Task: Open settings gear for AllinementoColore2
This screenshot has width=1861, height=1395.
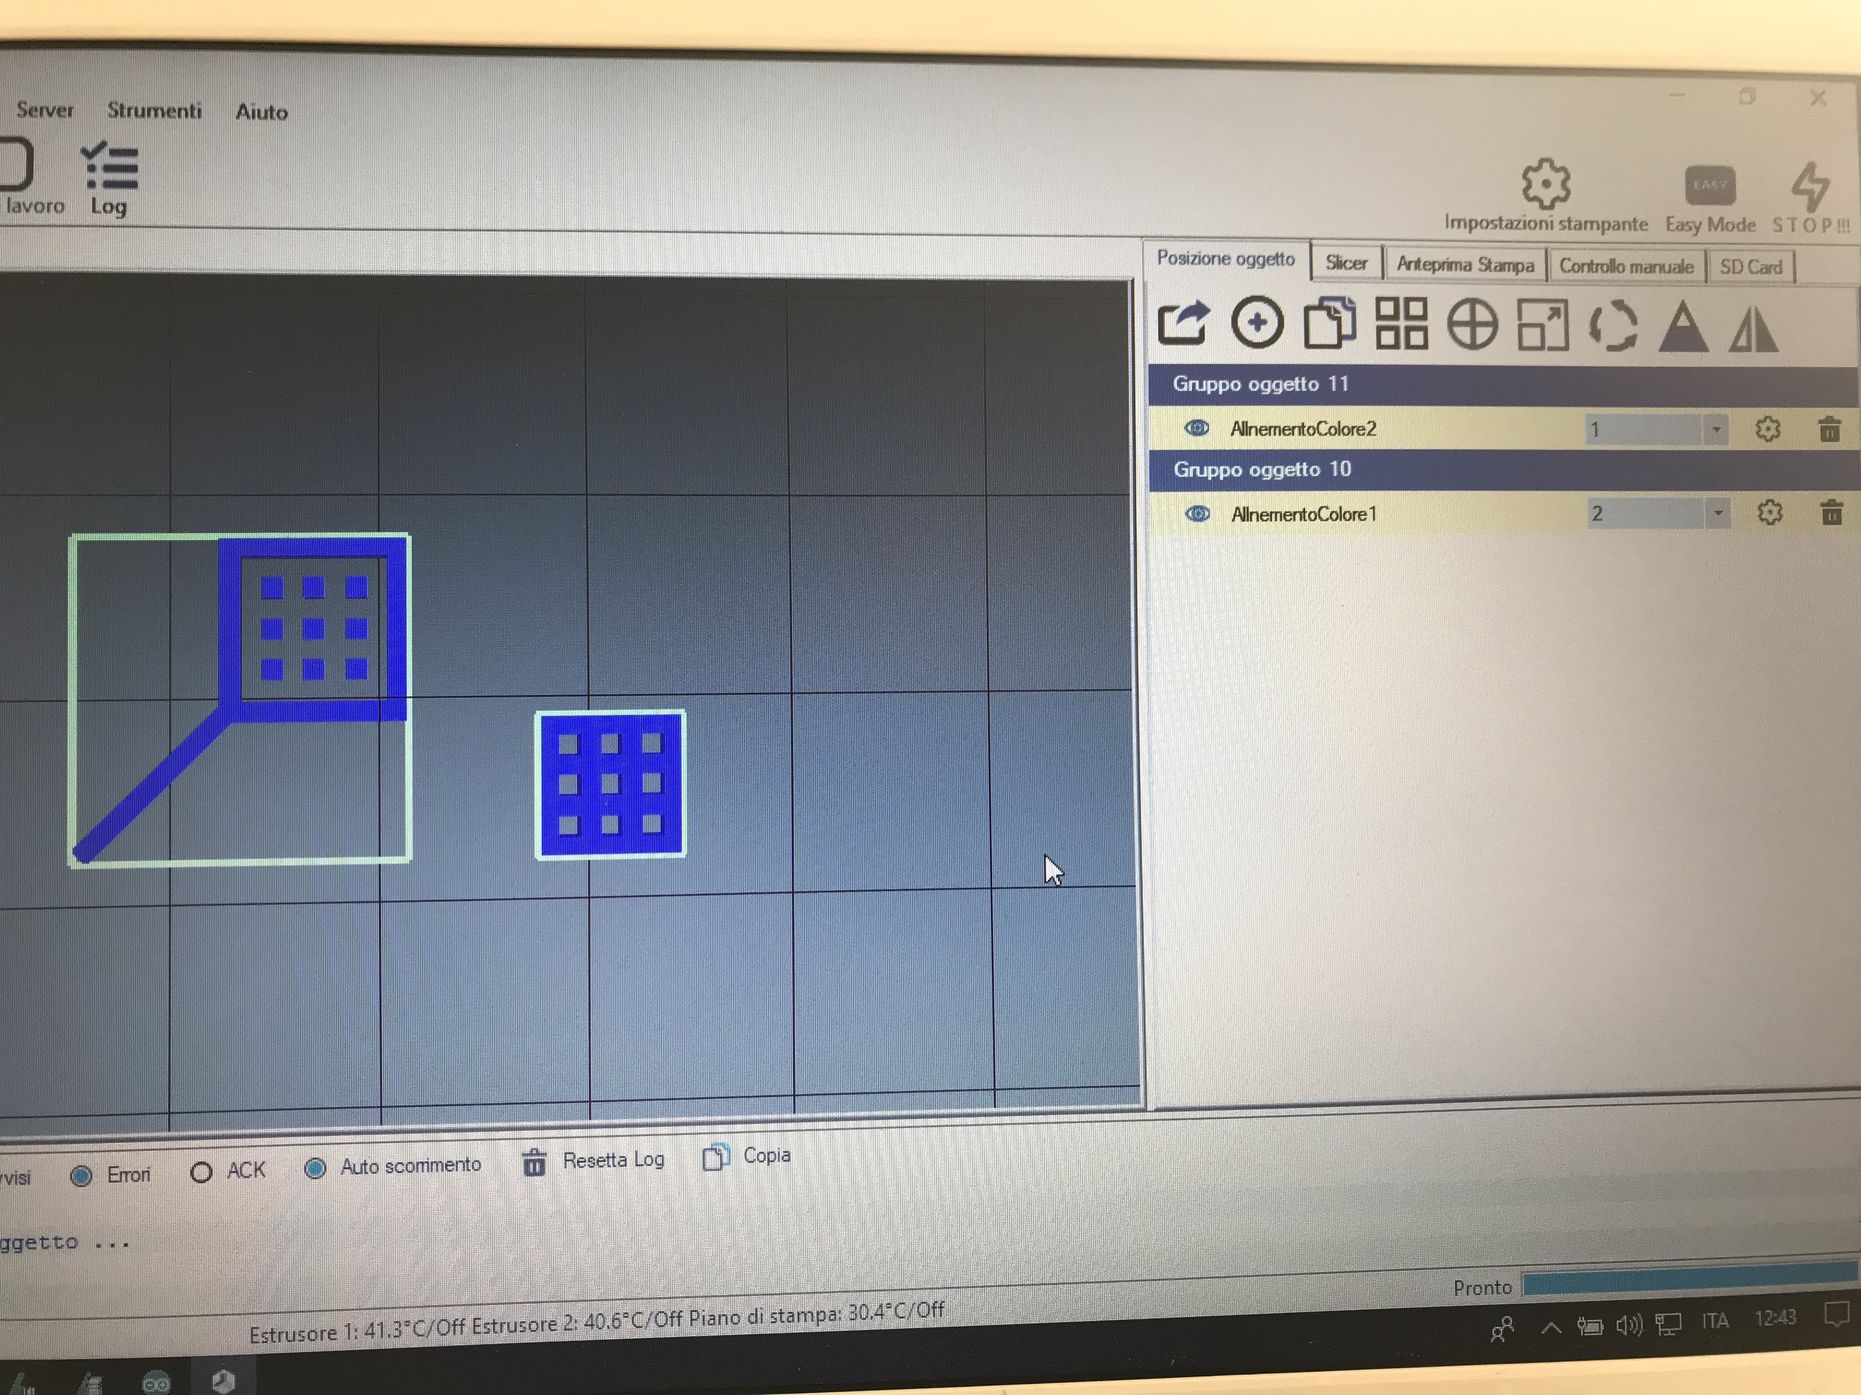Action: (x=1768, y=429)
